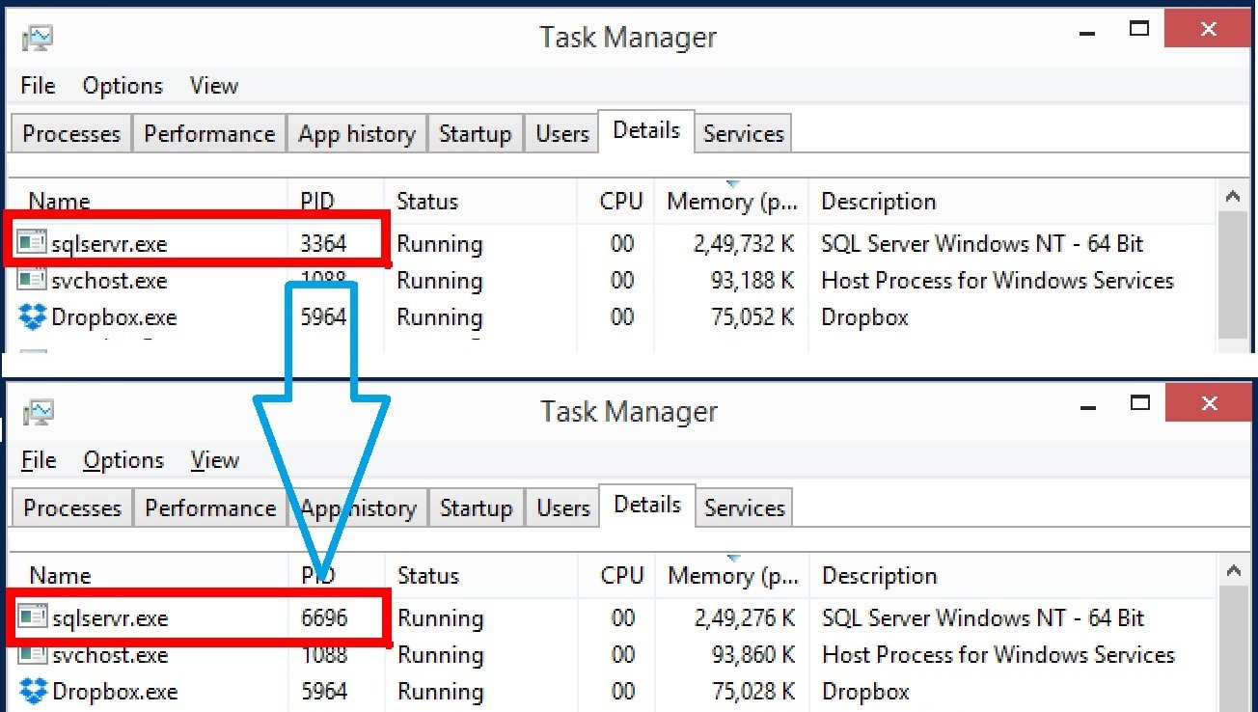Image resolution: width=1258 pixels, height=712 pixels.
Task: Select Details tab in lower window
Action: pos(647,505)
